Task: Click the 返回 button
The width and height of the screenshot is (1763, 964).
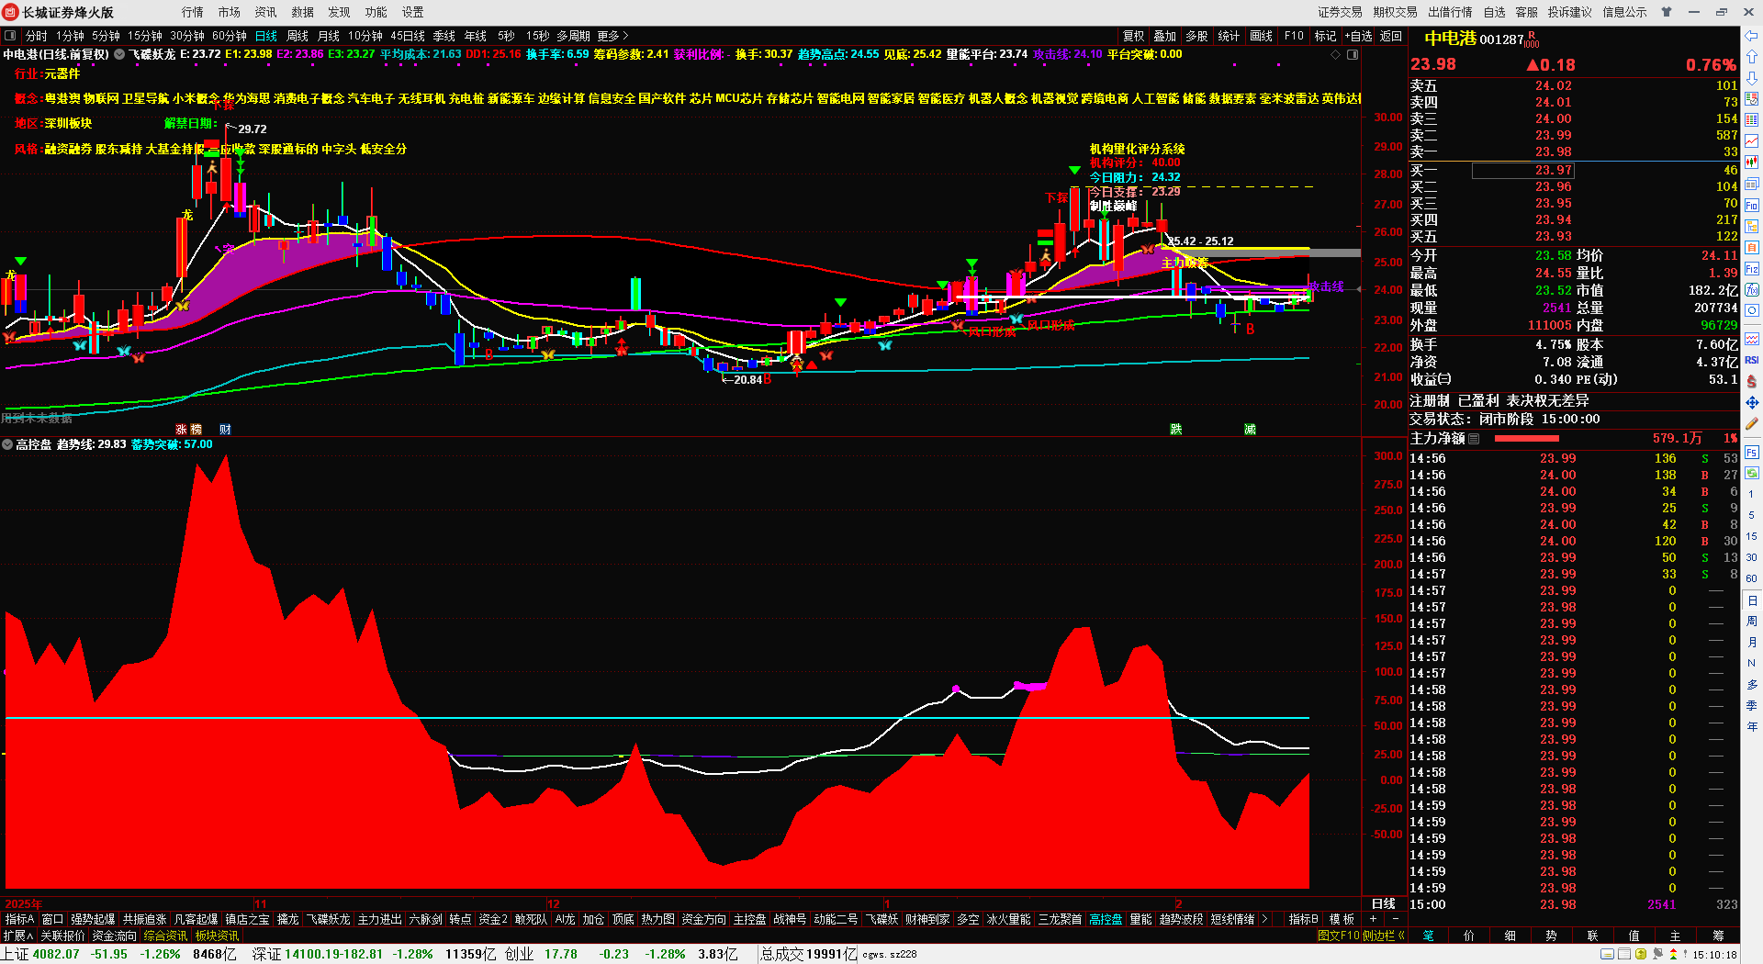Action: [1391, 36]
